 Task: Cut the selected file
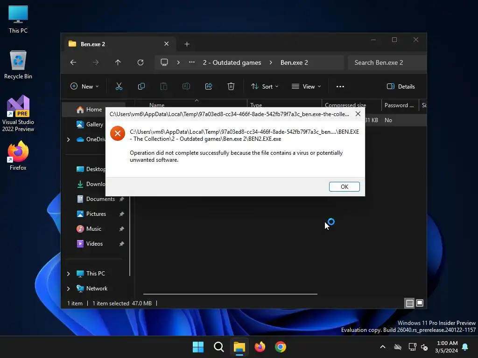[119, 86]
